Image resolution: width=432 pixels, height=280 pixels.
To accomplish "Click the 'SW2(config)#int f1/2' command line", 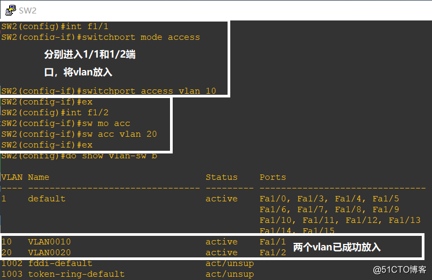I will (x=55, y=113).
